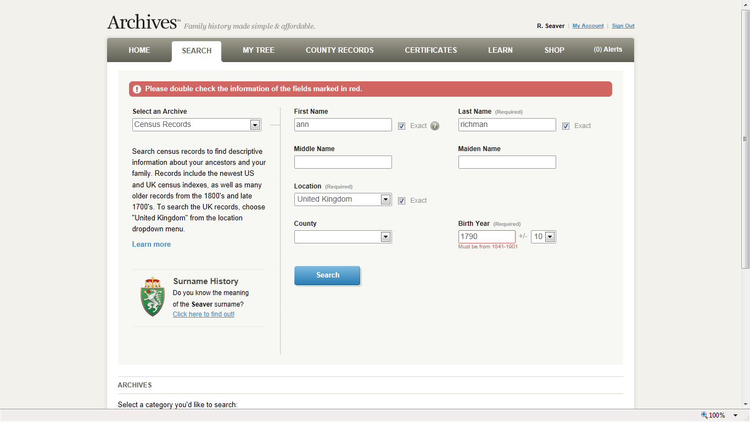
Task: Toggle Exact matching for Last Name
Action: (566, 126)
